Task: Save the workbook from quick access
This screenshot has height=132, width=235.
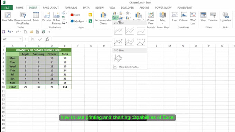Action: click(3, 32)
